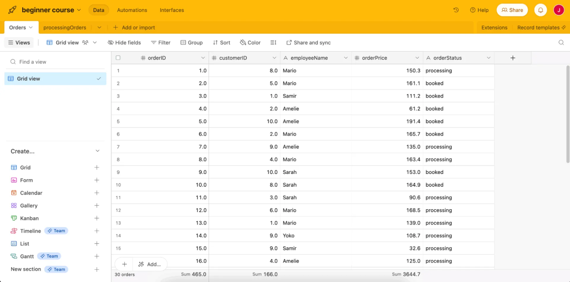Open the Orders table tab dropdown arrow
This screenshot has width=570, height=282.
click(x=31, y=27)
